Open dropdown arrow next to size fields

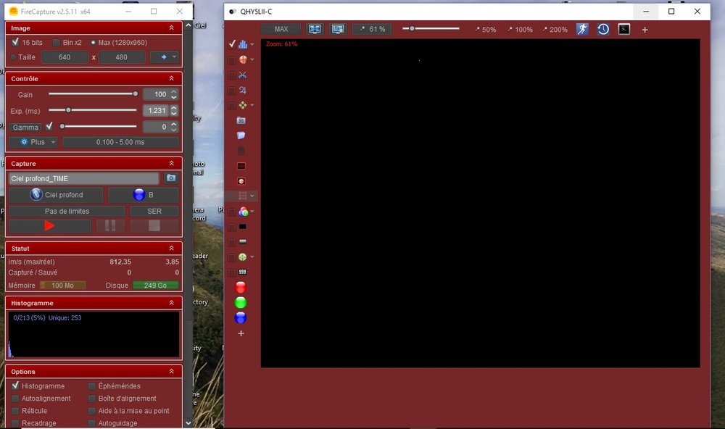point(174,57)
